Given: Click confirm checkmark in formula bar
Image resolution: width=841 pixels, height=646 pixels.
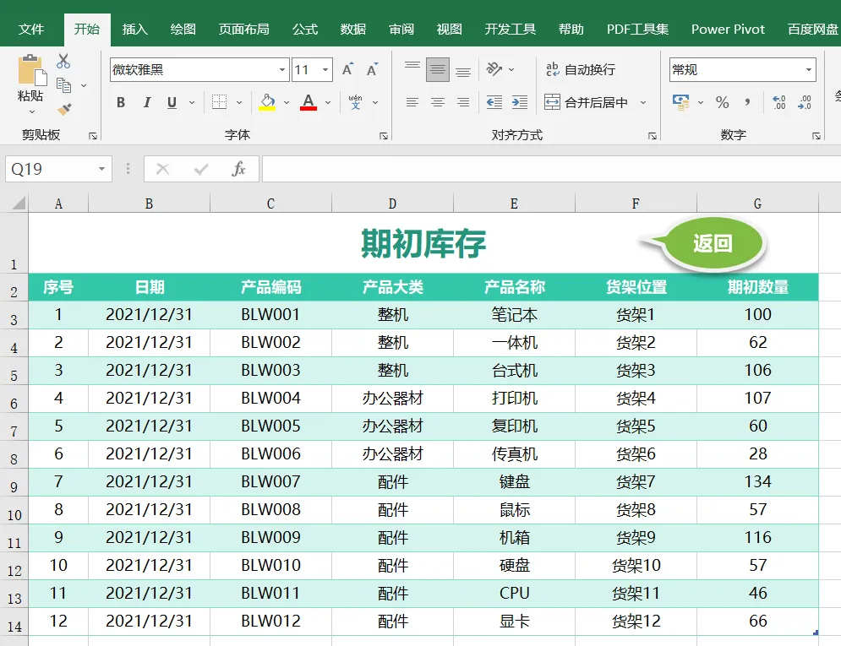Looking at the screenshot, I should point(201,169).
